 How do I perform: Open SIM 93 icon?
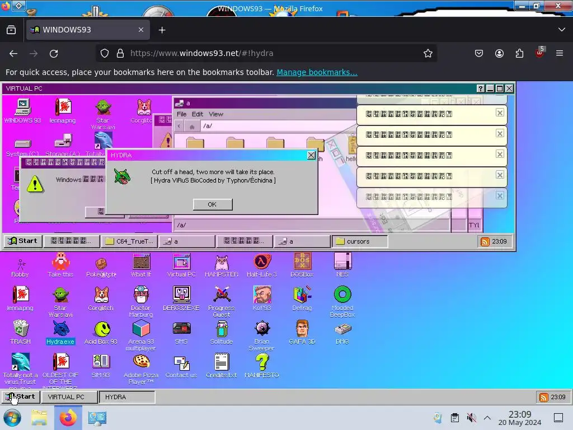click(101, 366)
